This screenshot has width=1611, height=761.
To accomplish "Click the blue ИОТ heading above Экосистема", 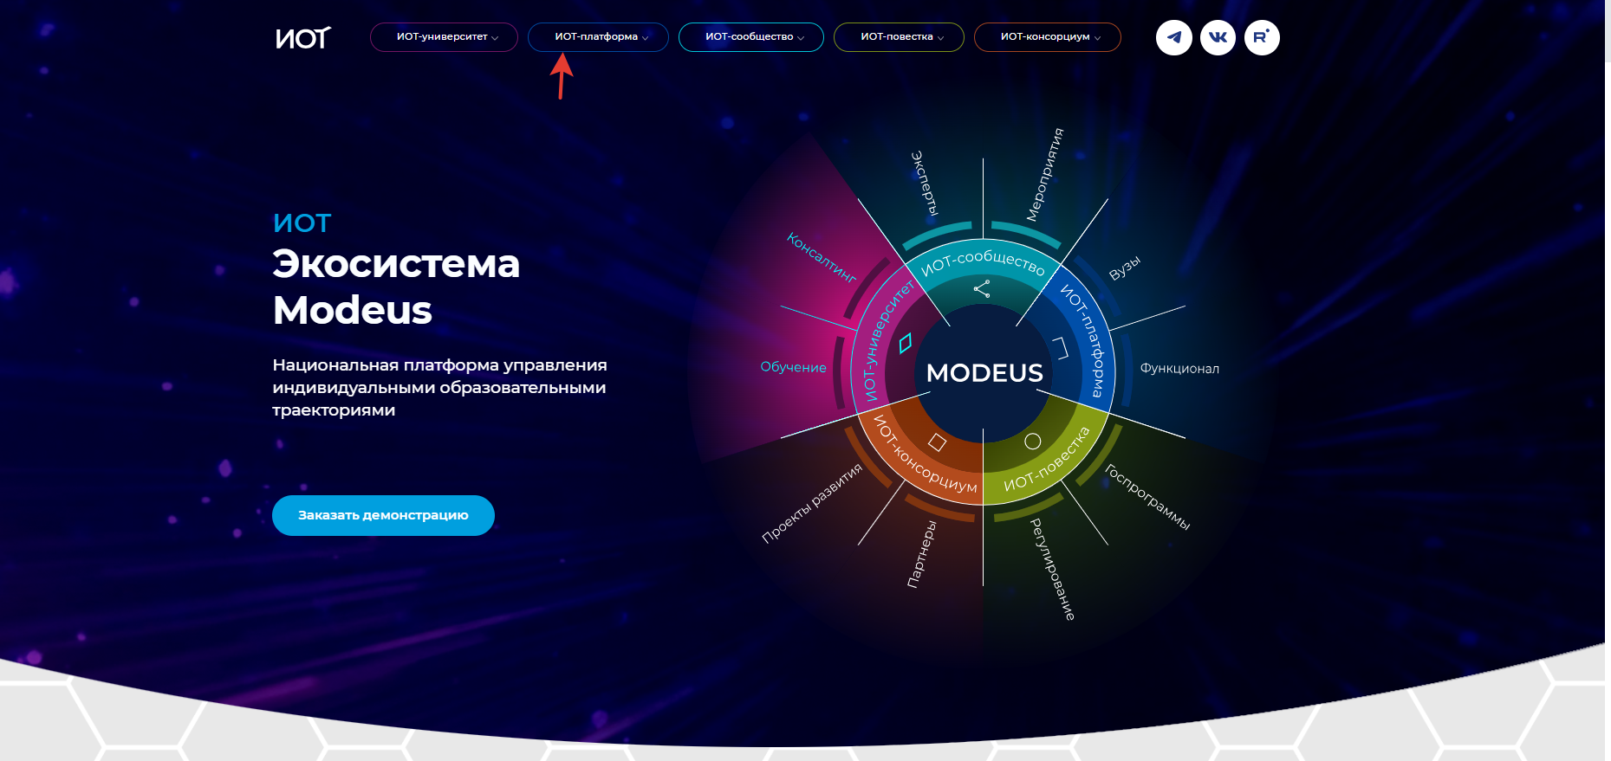I will click(x=302, y=223).
